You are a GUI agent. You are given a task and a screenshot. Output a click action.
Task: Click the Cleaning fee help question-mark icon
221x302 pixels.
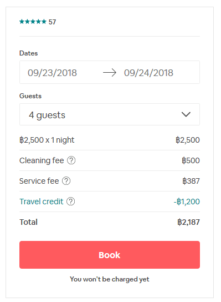point(71,160)
